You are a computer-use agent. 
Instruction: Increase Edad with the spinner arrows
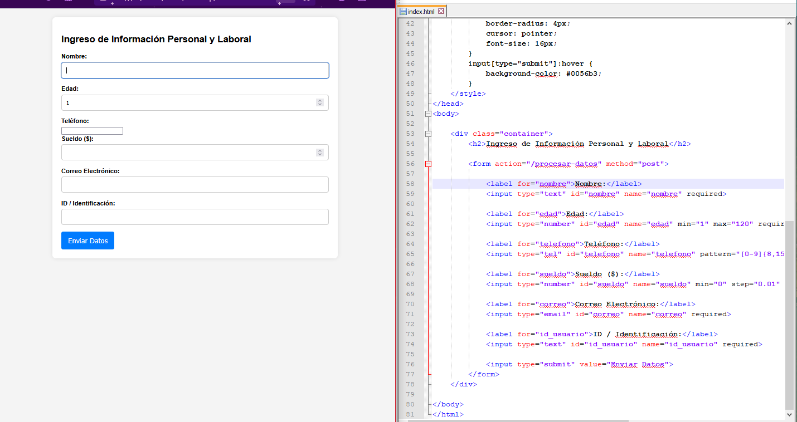point(320,101)
